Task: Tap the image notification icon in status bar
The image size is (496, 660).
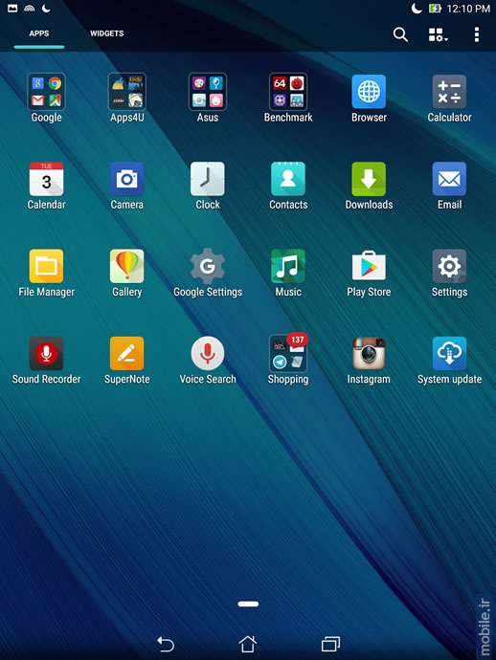Action: coord(12,8)
